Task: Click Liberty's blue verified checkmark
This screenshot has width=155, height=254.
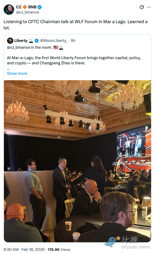Action: click(x=37, y=41)
